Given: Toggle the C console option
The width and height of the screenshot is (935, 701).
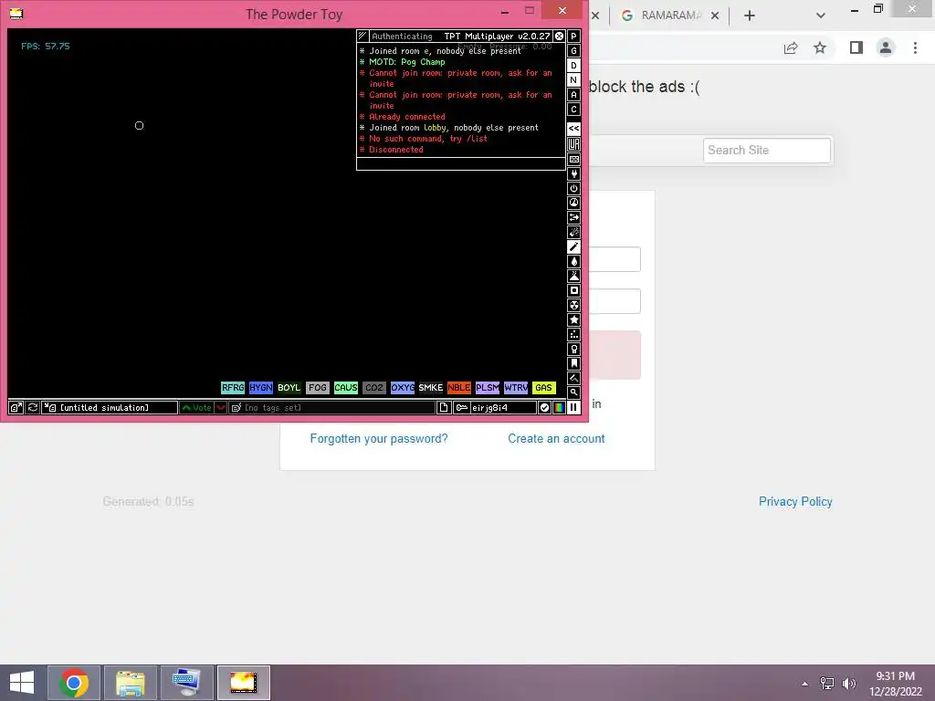Looking at the screenshot, I should (x=573, y=110).
